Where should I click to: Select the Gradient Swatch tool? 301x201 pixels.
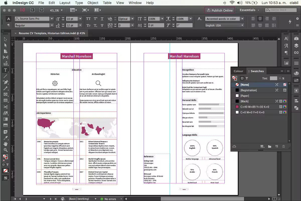click(x=6, y=119)
